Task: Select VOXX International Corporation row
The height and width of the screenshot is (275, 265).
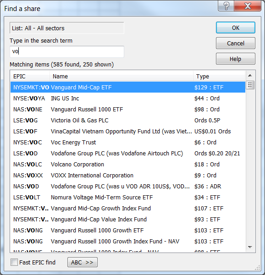Action: coord(128,175)
